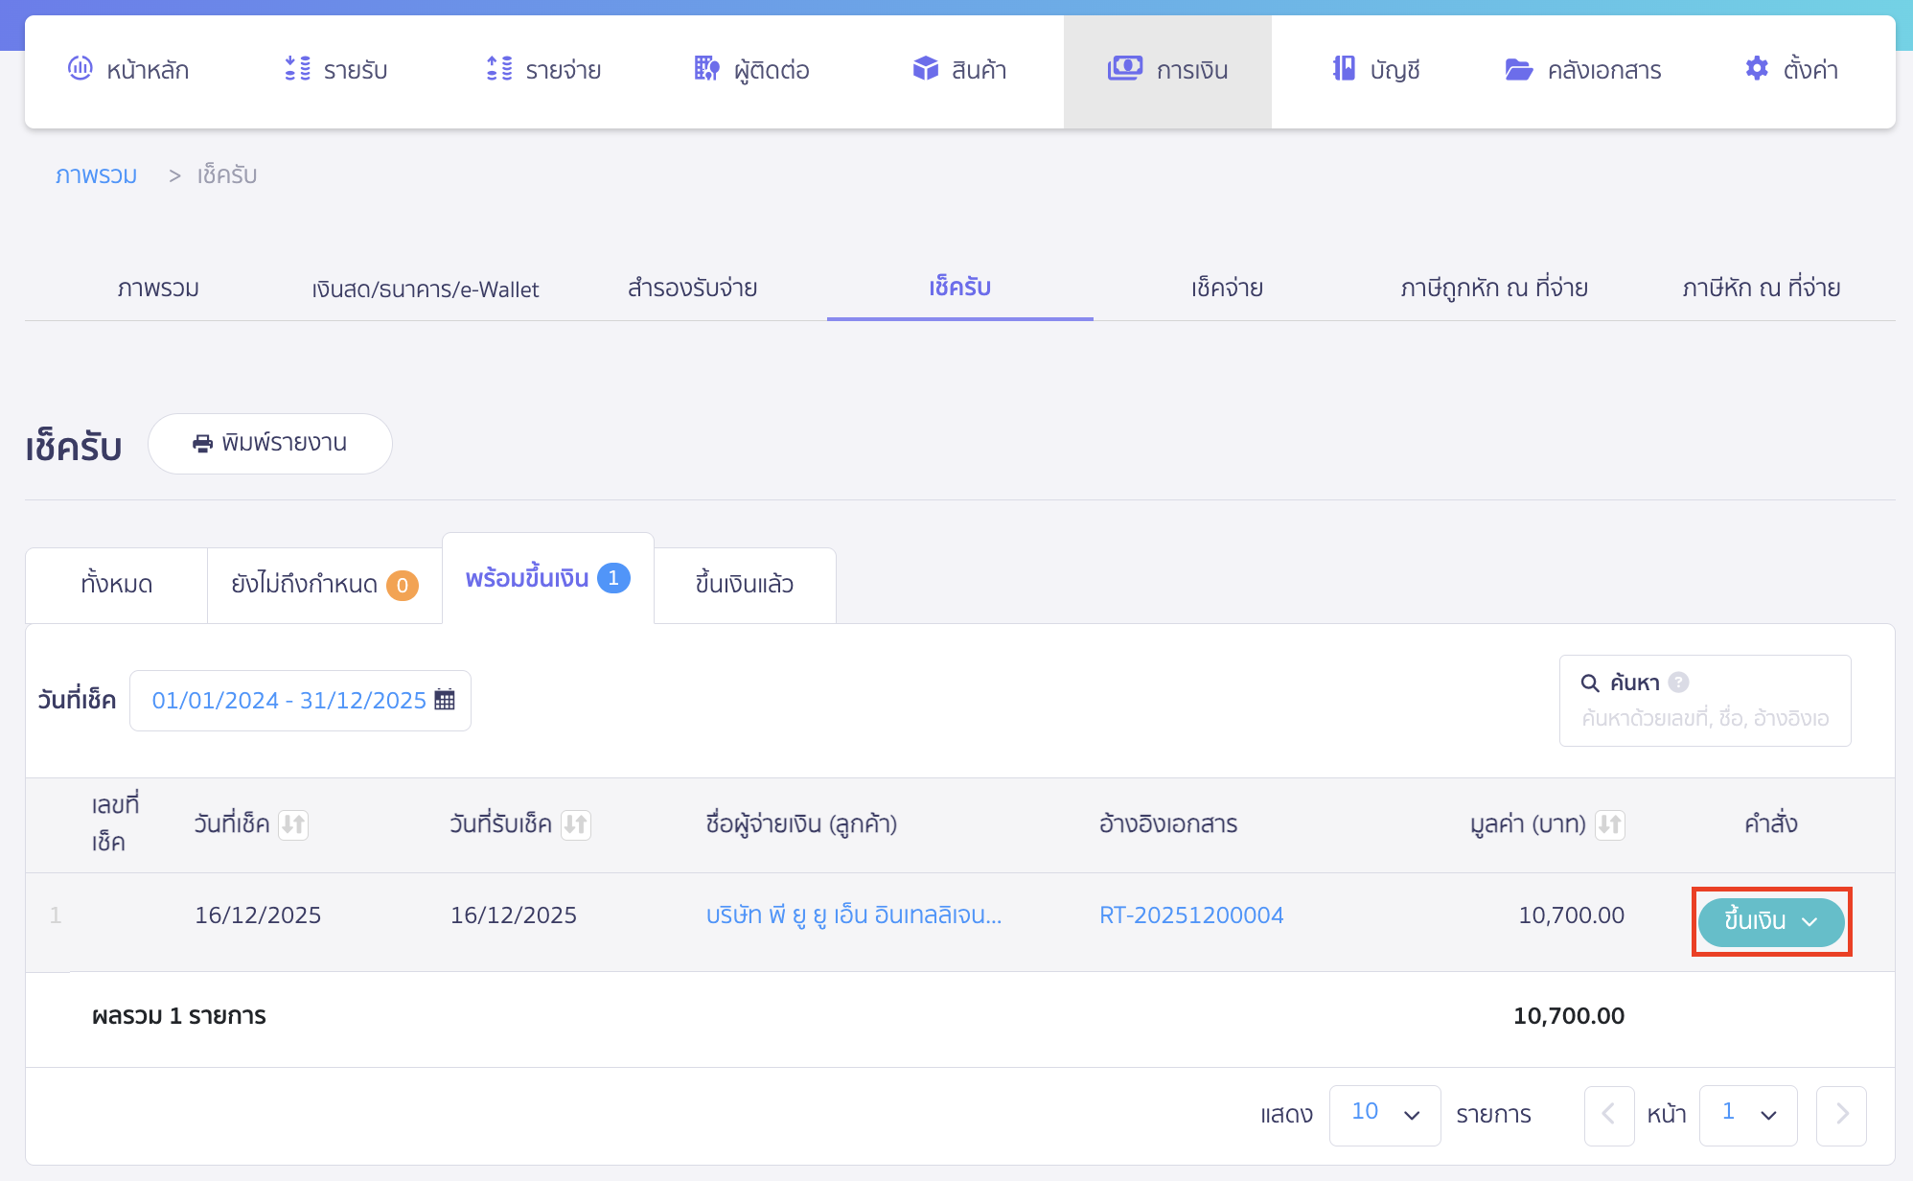
Task: Select the รายรับ income icon
Action: coord(297,68)
